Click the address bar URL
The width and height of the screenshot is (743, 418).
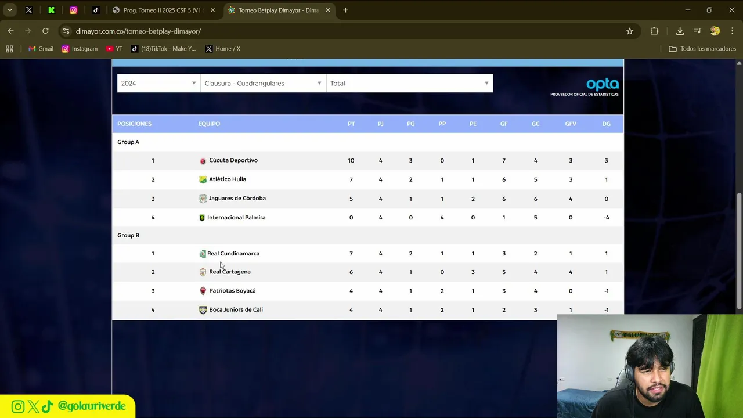point(138,31)
